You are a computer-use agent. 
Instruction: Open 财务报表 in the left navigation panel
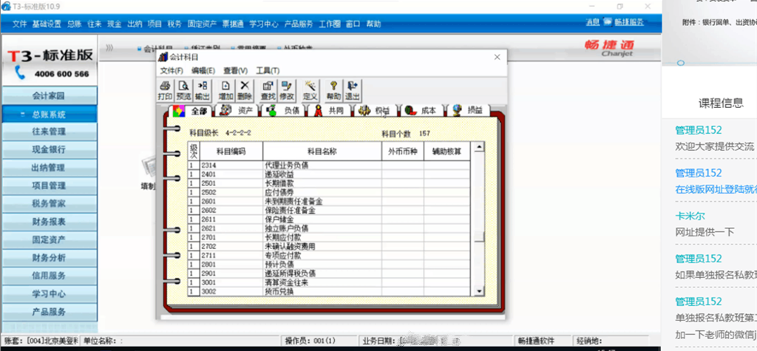[x=50, y=221]
